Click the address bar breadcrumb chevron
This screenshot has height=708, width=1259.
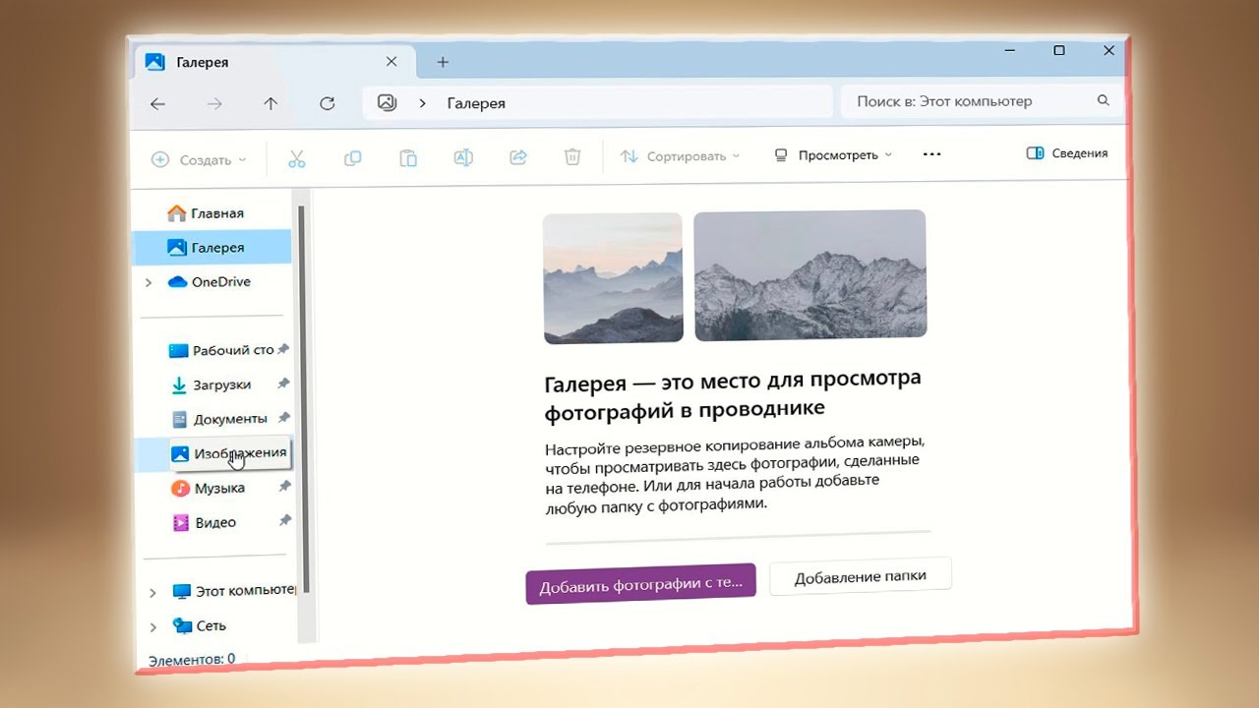(x=423, y=103)
